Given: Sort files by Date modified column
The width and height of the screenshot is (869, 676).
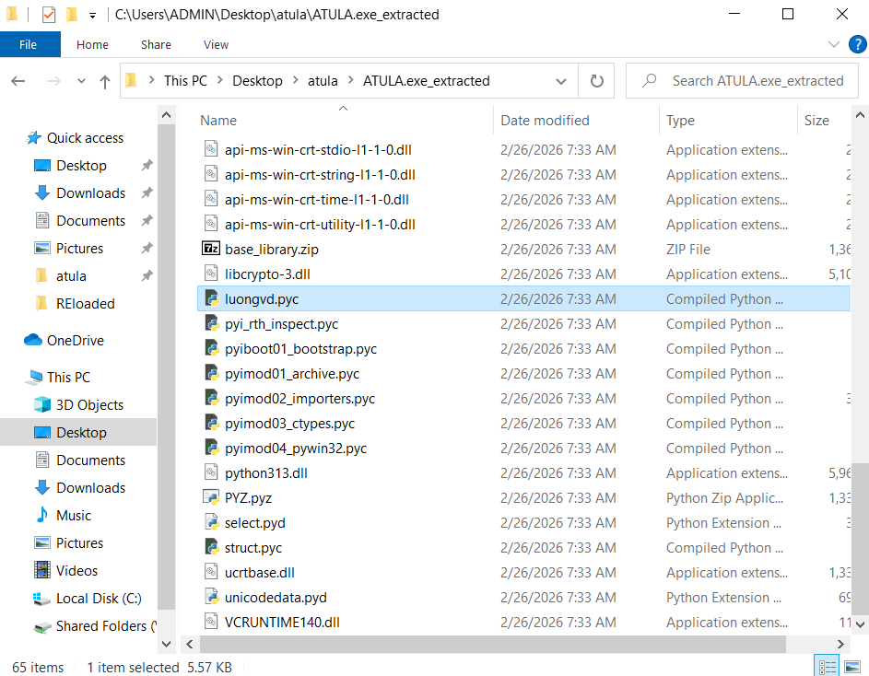Looking at the screenshot, I should pyautogui.click(x=545, y=121).
